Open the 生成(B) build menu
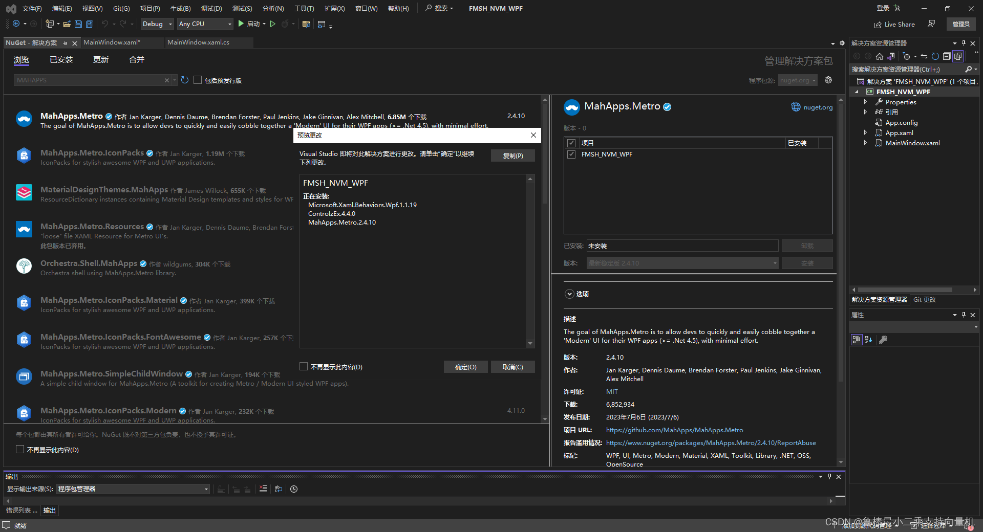 [x=180, y=8]
